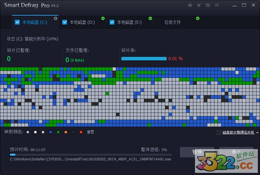Click green check status icon on disk E tab
This screenshot has width=260, height=175.
[x=150, y=18]
